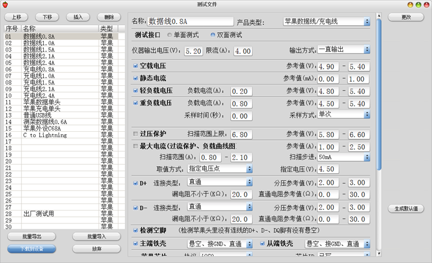Select the 单面测试 radio option

click(x=169, y=36)
